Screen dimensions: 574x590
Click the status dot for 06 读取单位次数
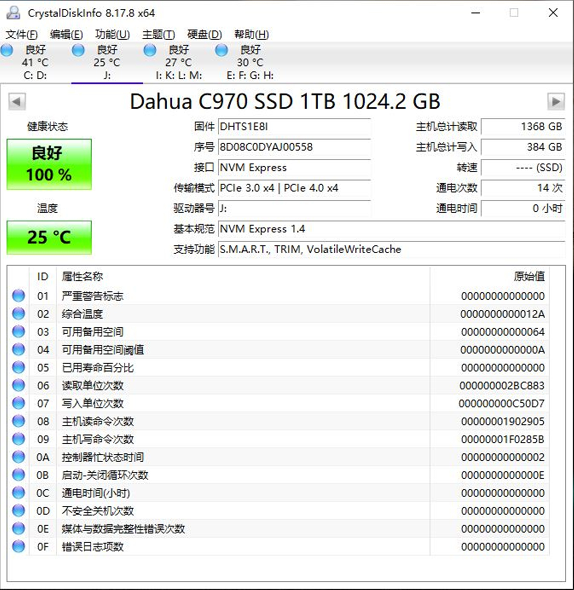(x=18, y=386)
